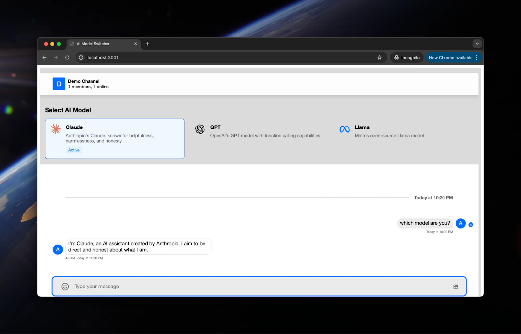Select the Claude model card

coord(115,139)
